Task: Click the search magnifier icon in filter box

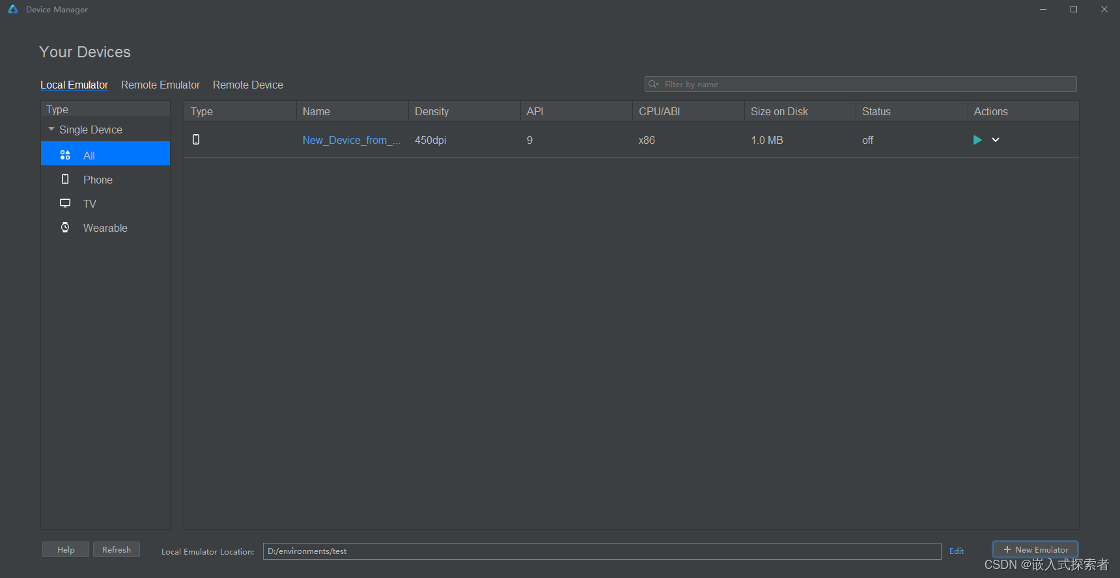Action: pyautogui.click(x=653, y=84)
